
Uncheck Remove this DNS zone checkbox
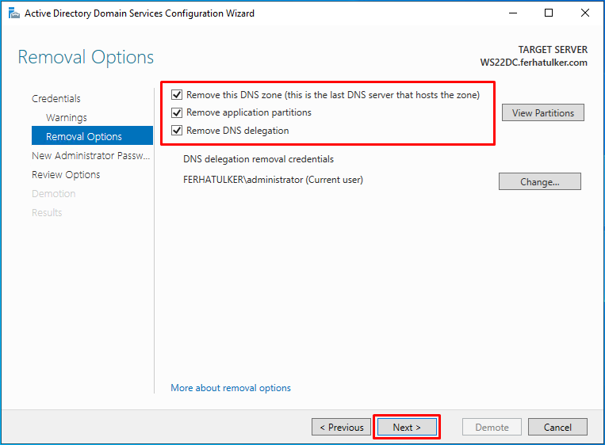click(x=177, y=95)
